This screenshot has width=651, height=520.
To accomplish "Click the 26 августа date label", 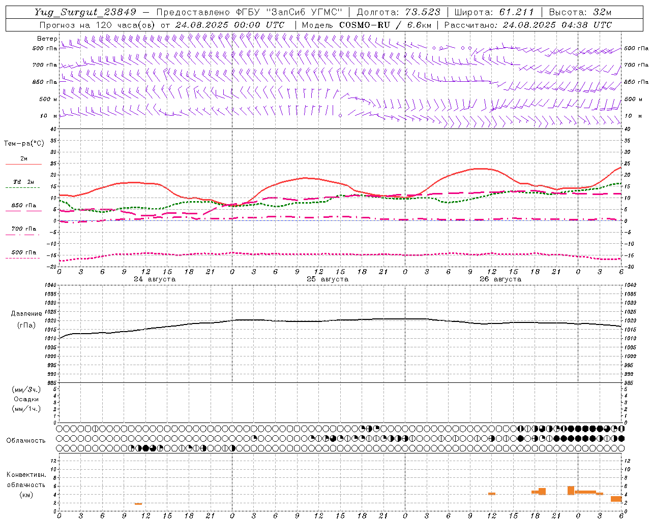I will tap(500, 279).
